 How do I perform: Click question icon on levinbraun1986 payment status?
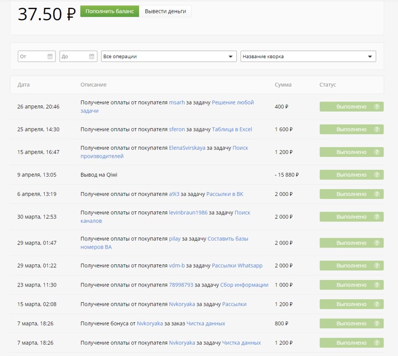point(377,217)
